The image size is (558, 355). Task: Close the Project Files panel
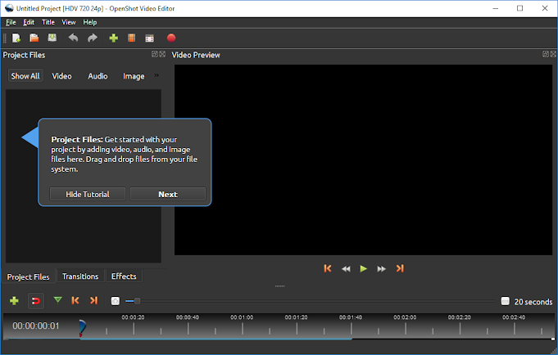point(162,54)
